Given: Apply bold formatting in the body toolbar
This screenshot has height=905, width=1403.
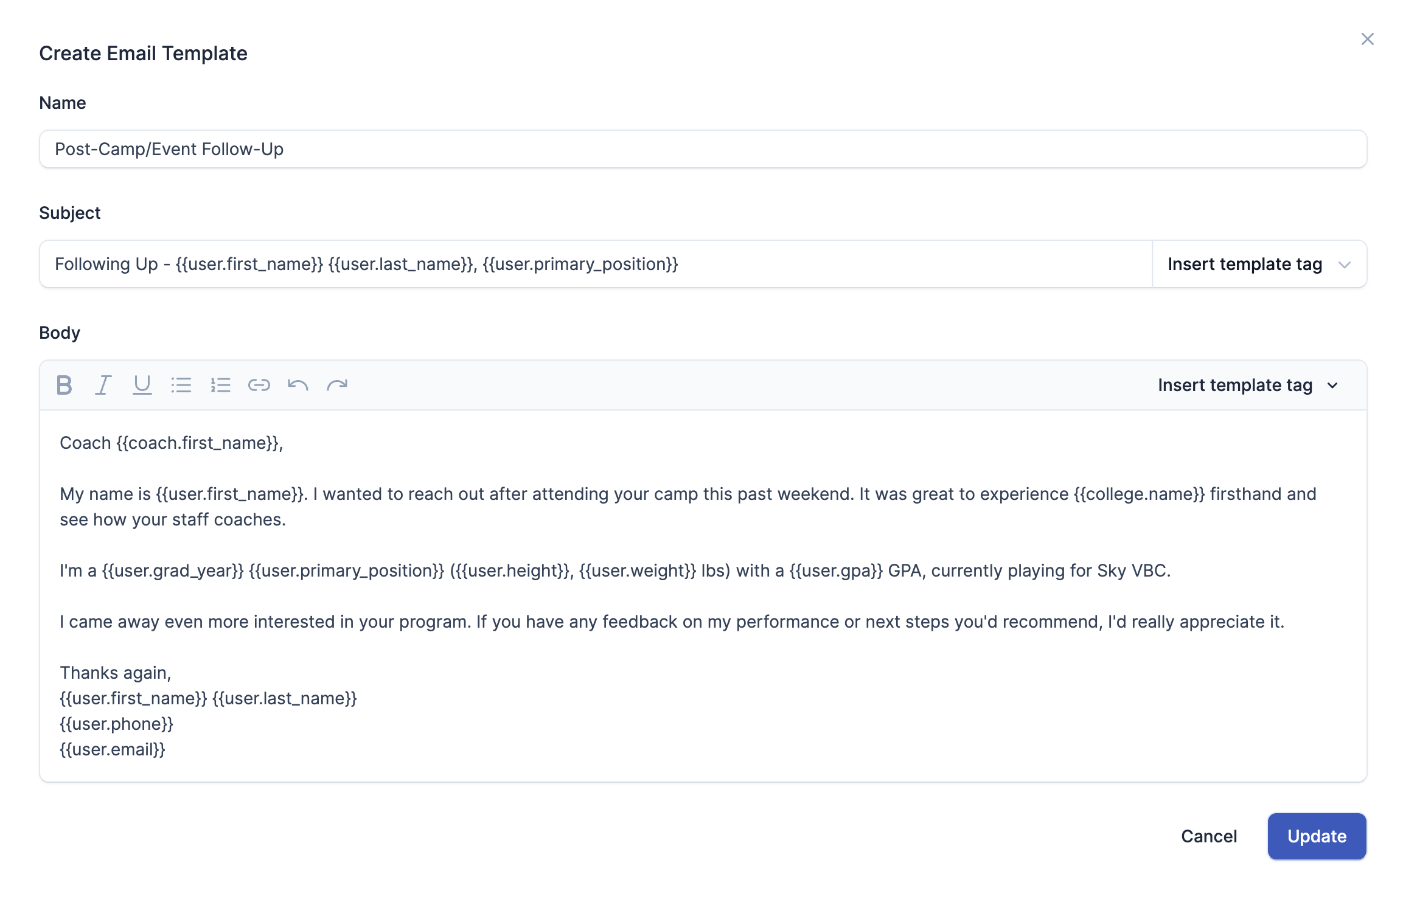Looking at the screenshot, I should click(x=63, y=384).
